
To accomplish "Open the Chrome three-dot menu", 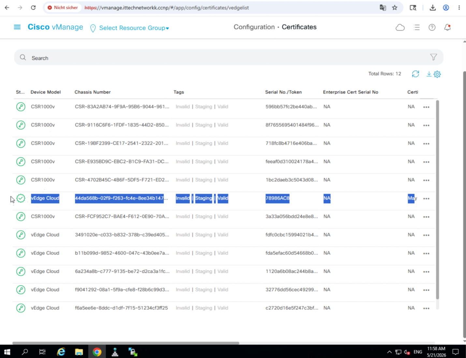I will point(459,7).
